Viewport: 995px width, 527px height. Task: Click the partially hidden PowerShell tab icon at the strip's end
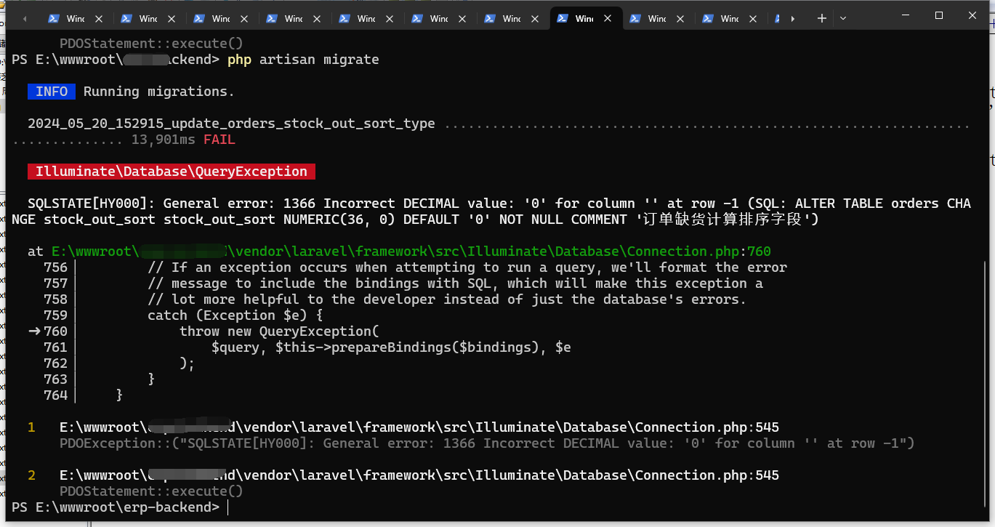[x=779, y=18]
